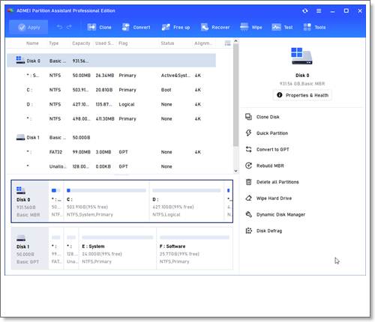Select the 50MB NTFS block on Disk 0
375x322 pixels.
56,201
